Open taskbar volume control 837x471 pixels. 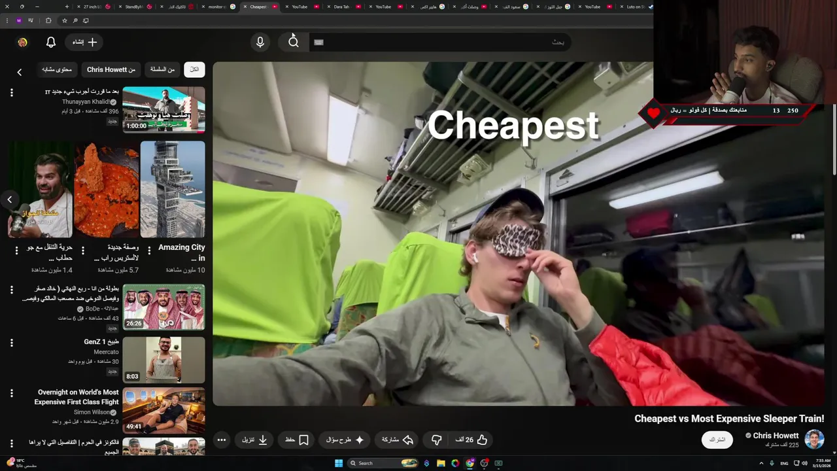pyautogui.click(x=804, y=463)
